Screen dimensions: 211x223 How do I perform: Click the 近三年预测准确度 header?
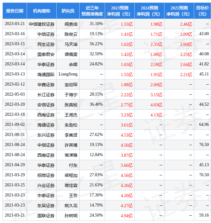(92, 11)
